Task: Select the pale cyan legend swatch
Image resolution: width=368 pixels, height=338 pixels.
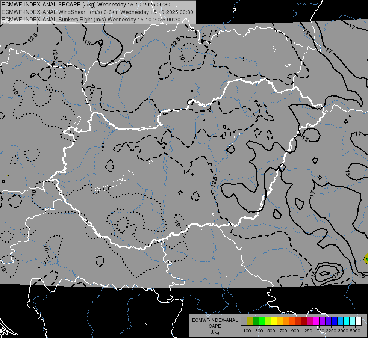Action: 352,321
